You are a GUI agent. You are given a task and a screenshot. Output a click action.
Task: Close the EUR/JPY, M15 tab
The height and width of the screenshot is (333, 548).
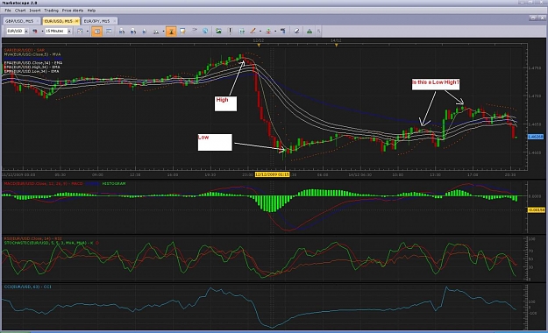(x=114, y=21)
